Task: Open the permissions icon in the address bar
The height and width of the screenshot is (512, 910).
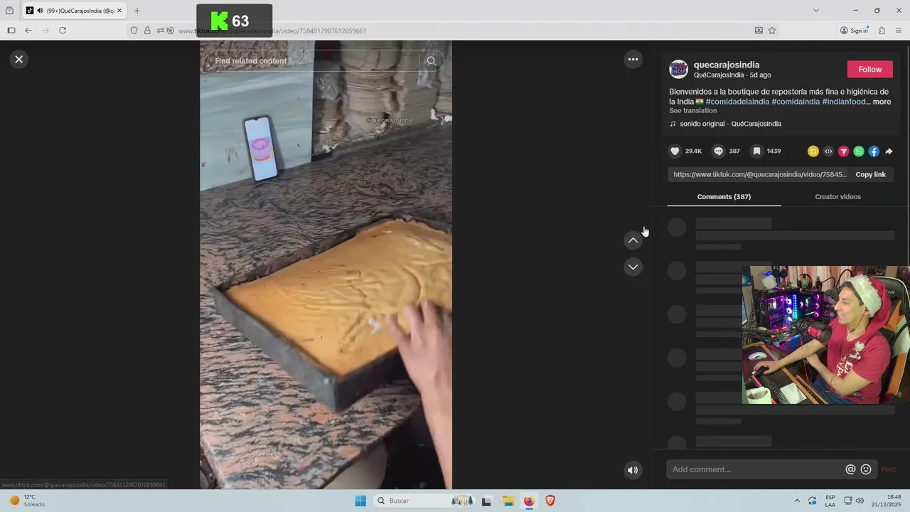Action: pyautogui.click(x=161, y=31)
